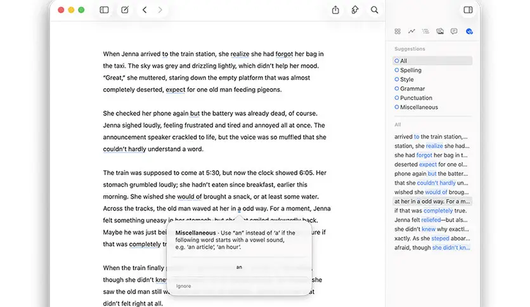Image resolution: width=530 pixels, height=307 pixels.
Task: Filter suggestions by Miscellaneous
Action: point(416,107)
